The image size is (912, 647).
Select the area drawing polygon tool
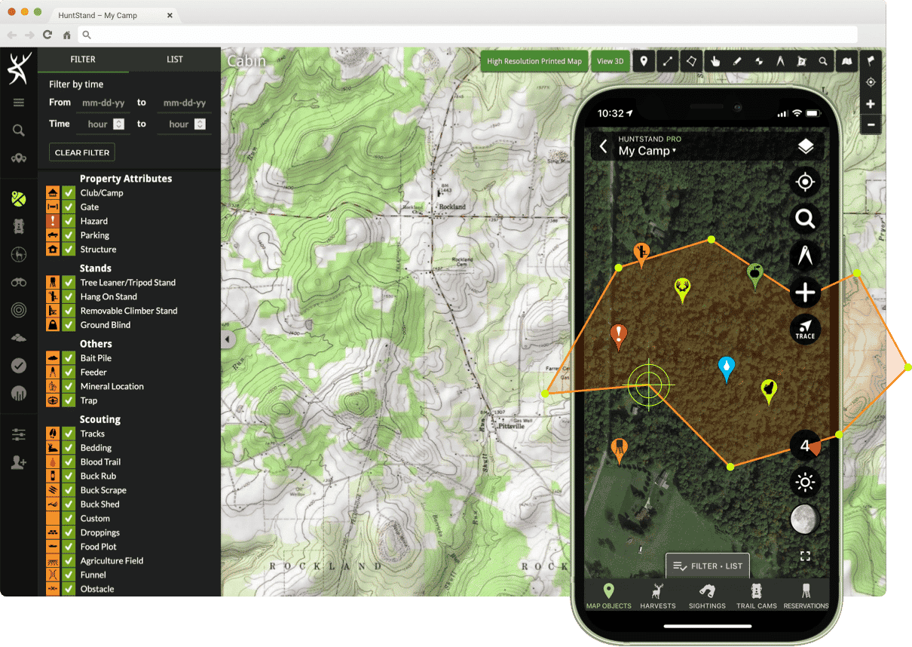pos(691,61)
